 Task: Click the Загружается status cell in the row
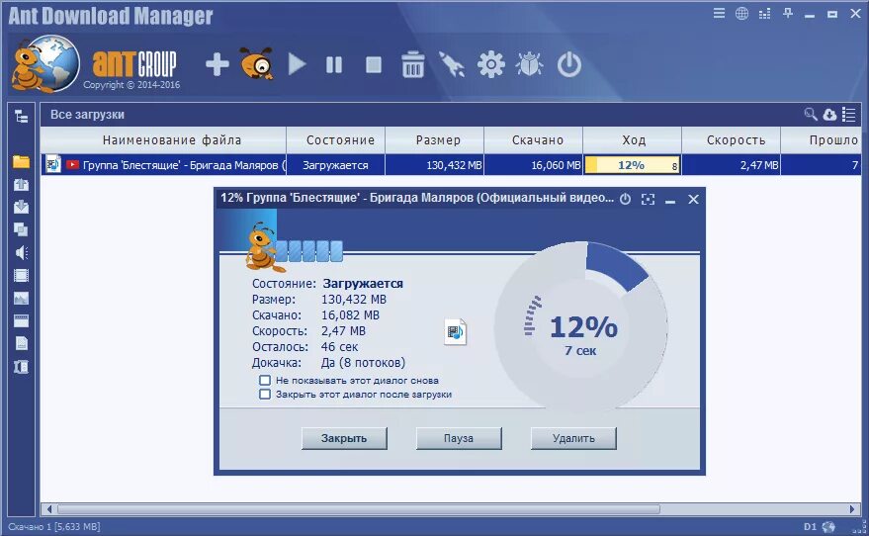pos(335,165)
